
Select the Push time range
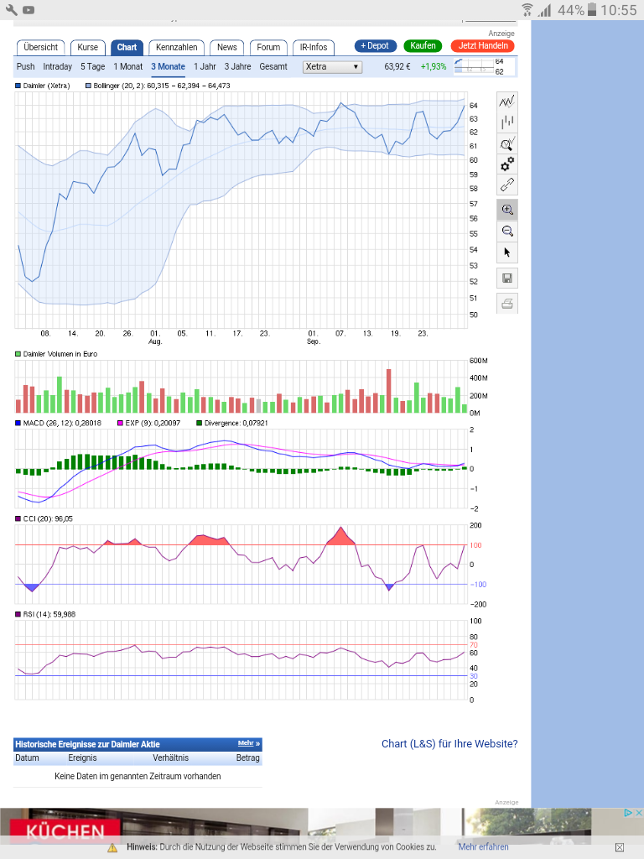coord(26,67)
